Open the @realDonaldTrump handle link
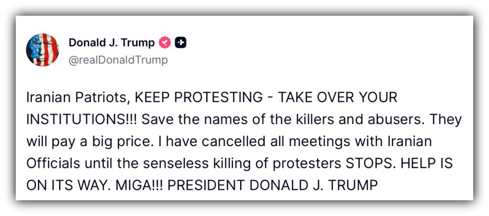Viewport: 489px width, 216px height. coord(118,60)
